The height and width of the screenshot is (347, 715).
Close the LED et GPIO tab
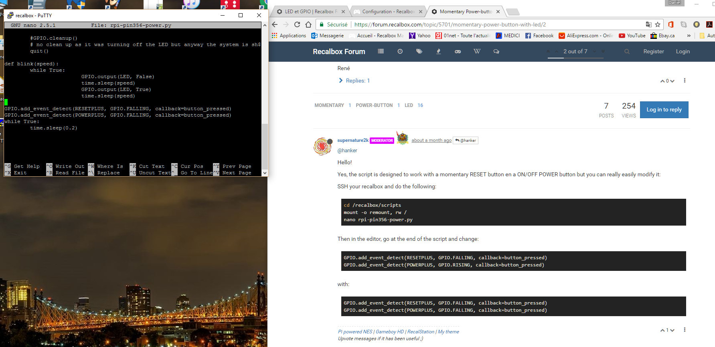(x=343, y=12)
